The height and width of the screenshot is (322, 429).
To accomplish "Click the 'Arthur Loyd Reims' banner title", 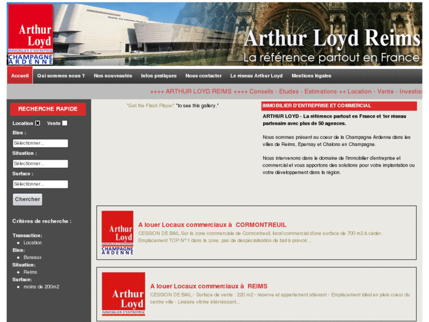I will tap(332, 38).
